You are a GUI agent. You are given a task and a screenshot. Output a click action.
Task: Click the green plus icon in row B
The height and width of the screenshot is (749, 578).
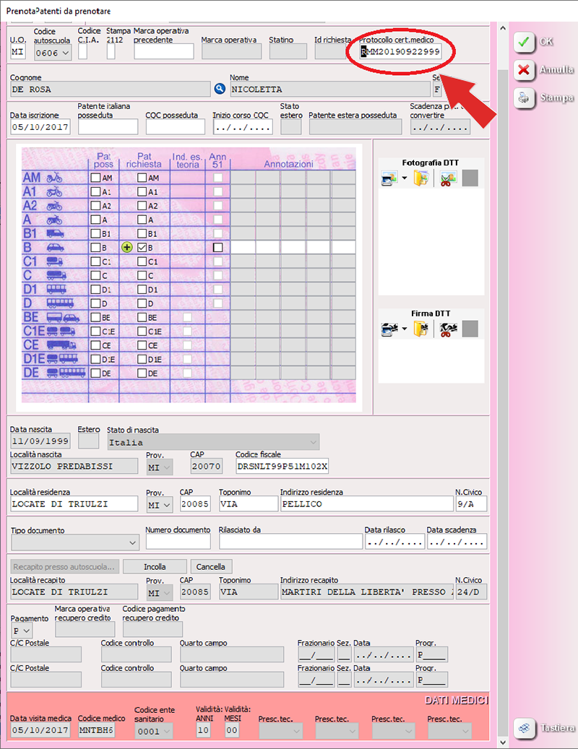coord(128,247)
